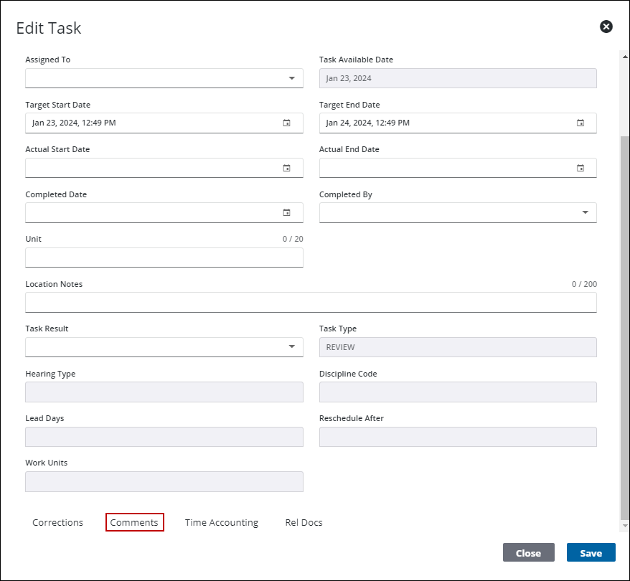Click the vertical scrollbar of the dialog
This screenshot has width=630, height=581.
(623, 323)
